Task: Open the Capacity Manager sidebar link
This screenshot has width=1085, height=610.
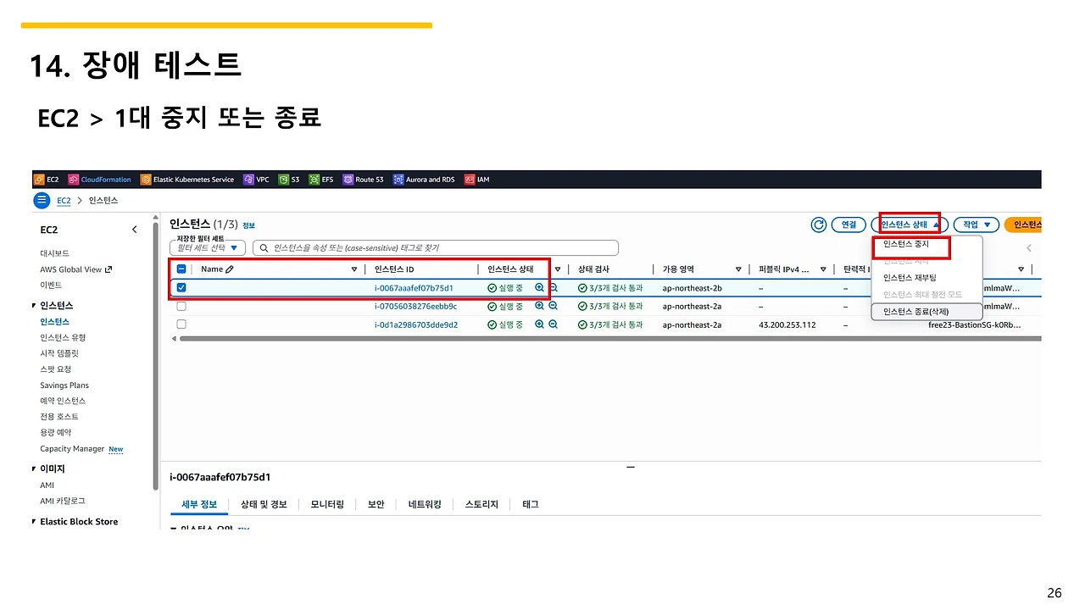Action: [72, 449]
